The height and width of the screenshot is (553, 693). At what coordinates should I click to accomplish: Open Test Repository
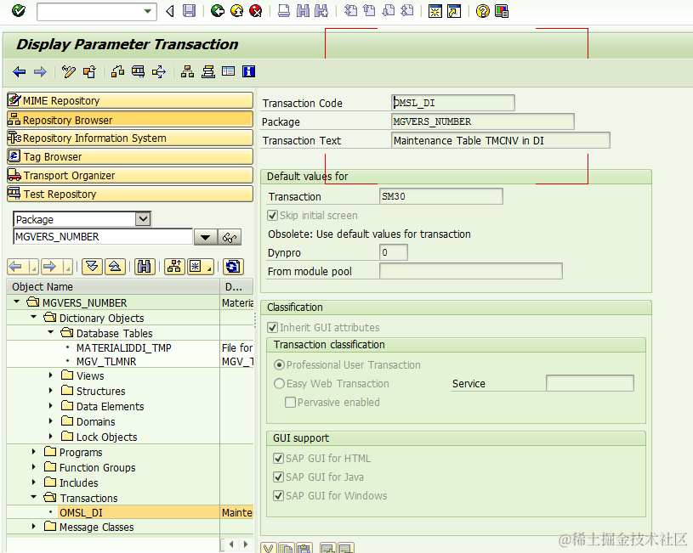130,194
